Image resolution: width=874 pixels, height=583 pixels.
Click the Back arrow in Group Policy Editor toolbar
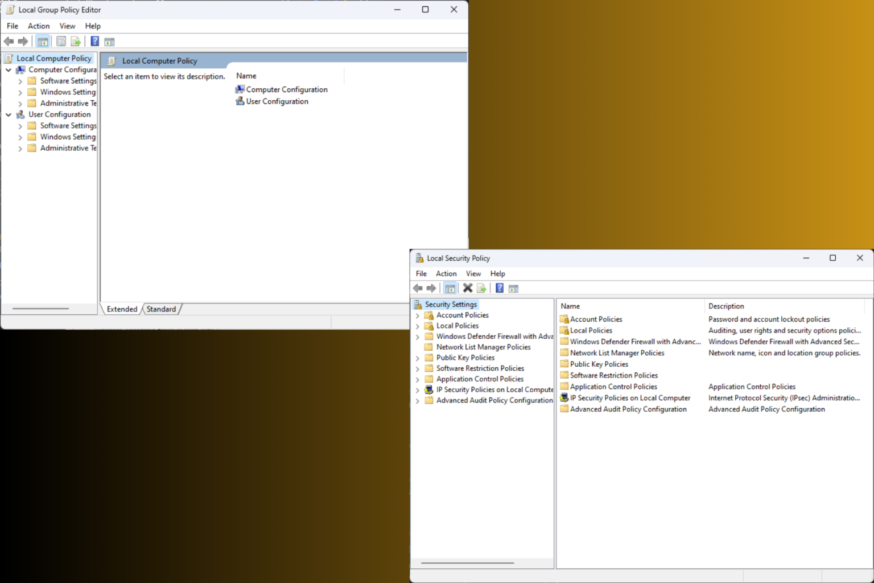click(x=9, y=42)
